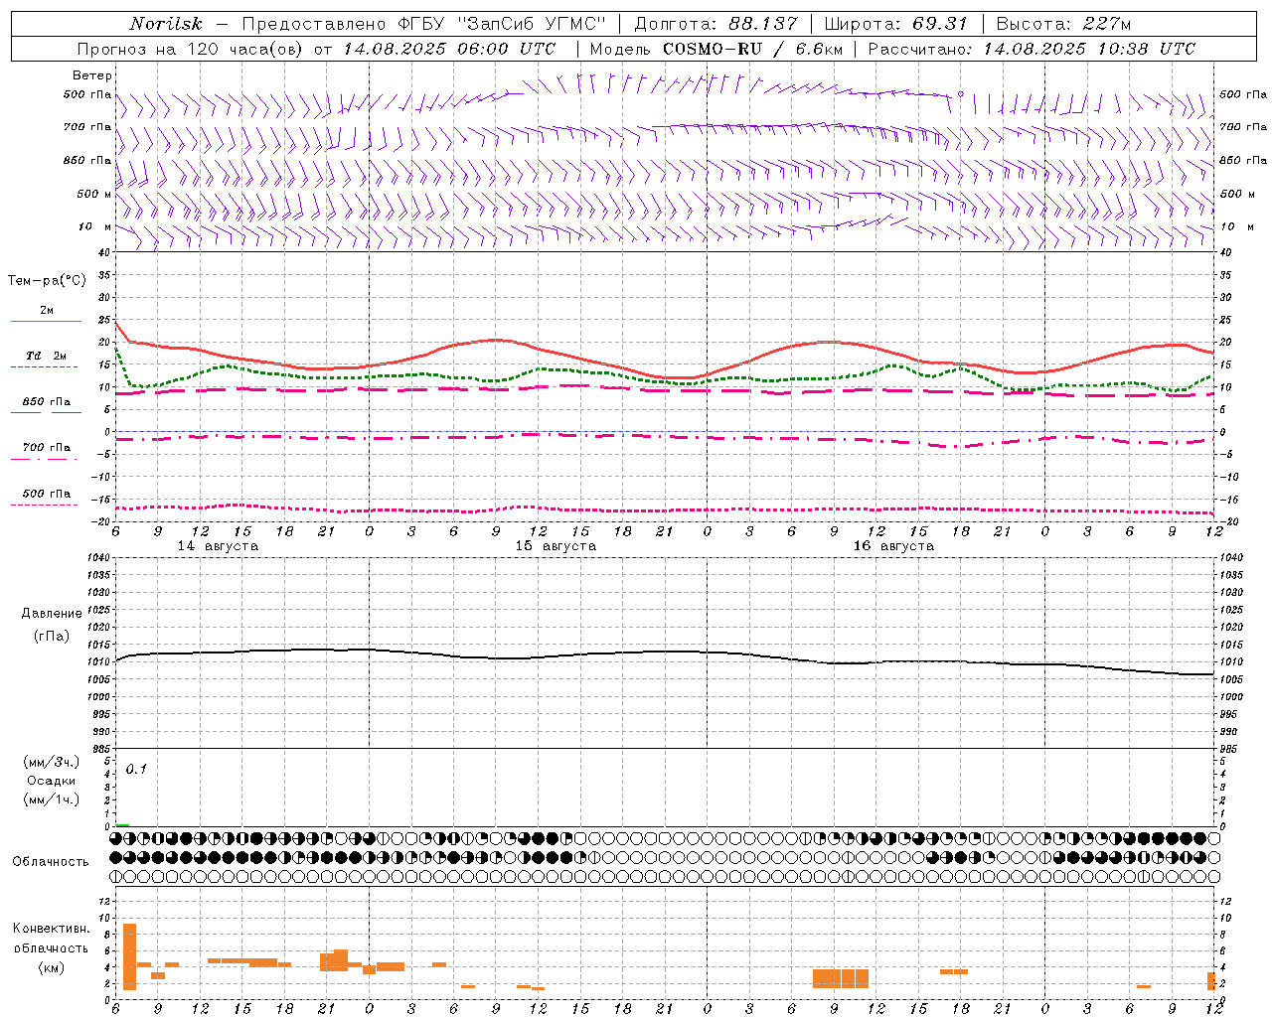Click the tallest orange convective cloud bar

129,956
